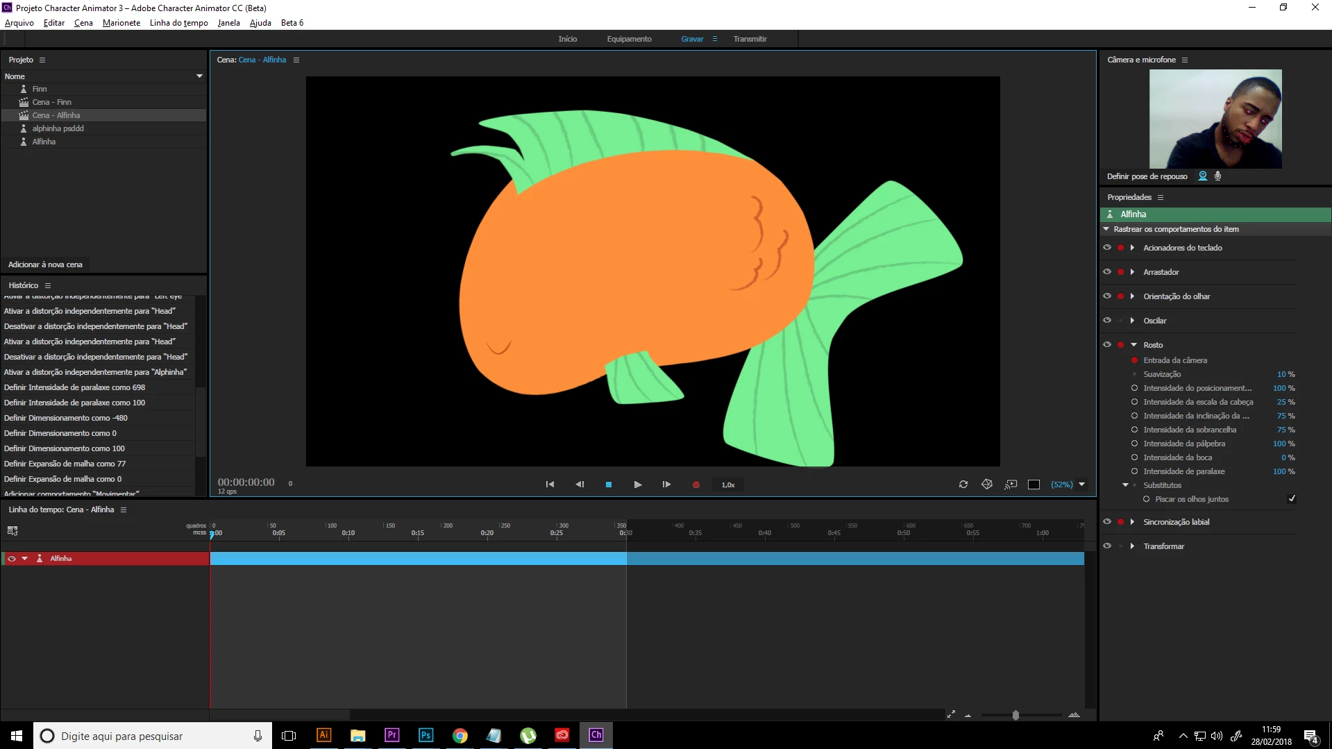Switch to the Equipamento workspace tab
The width and height of the screenshot is (1332, 749).
[x=629, y=39]
